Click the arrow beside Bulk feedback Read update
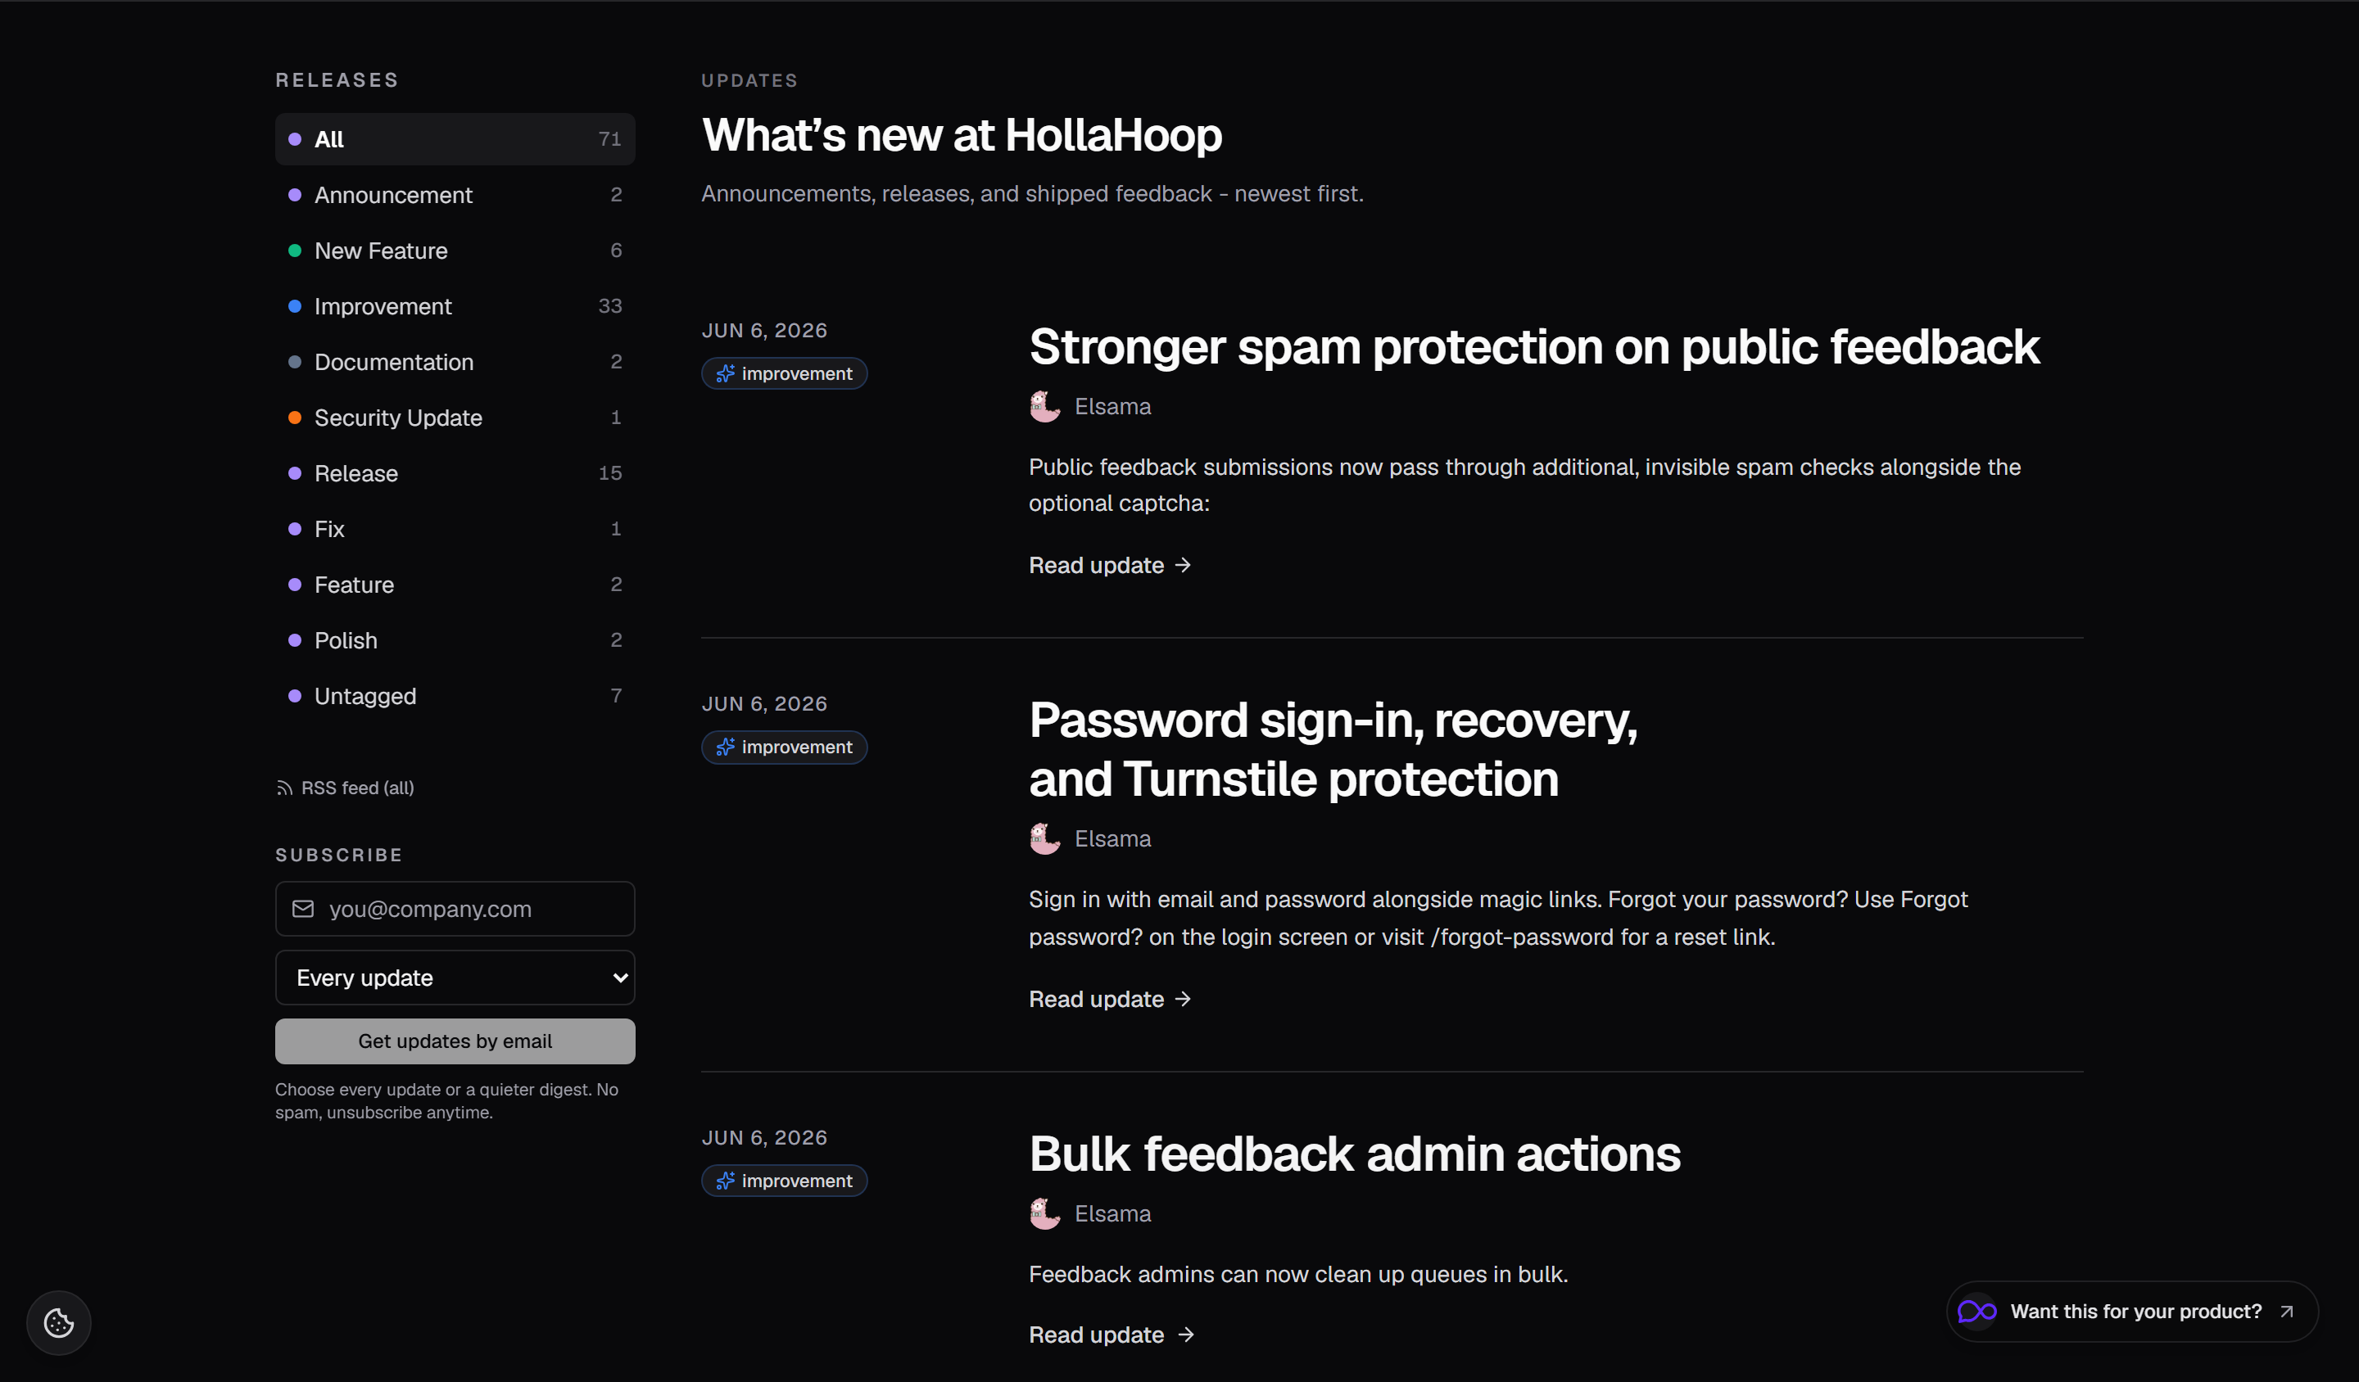This screenshot has height=1382, width=2359. (x=1186, y=1335)
